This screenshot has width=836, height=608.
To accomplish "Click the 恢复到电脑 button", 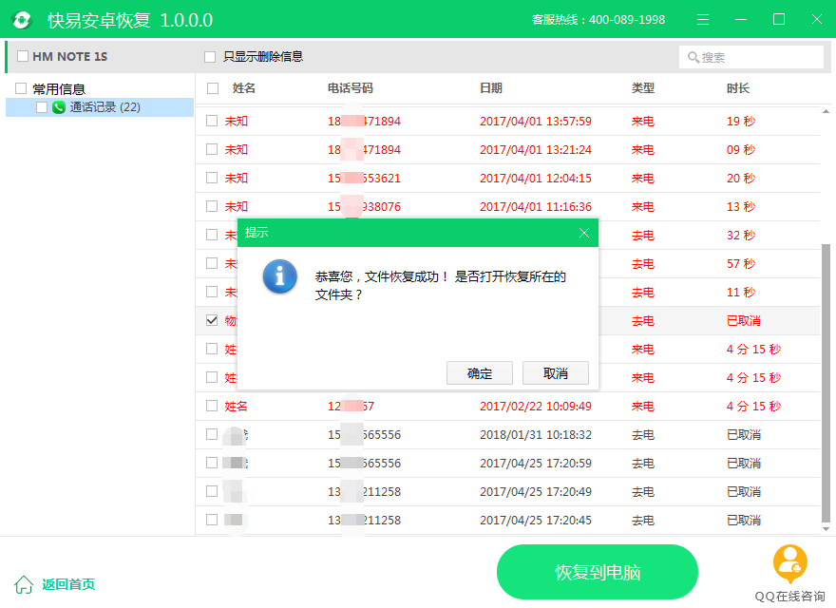I will tap(597, 572).
